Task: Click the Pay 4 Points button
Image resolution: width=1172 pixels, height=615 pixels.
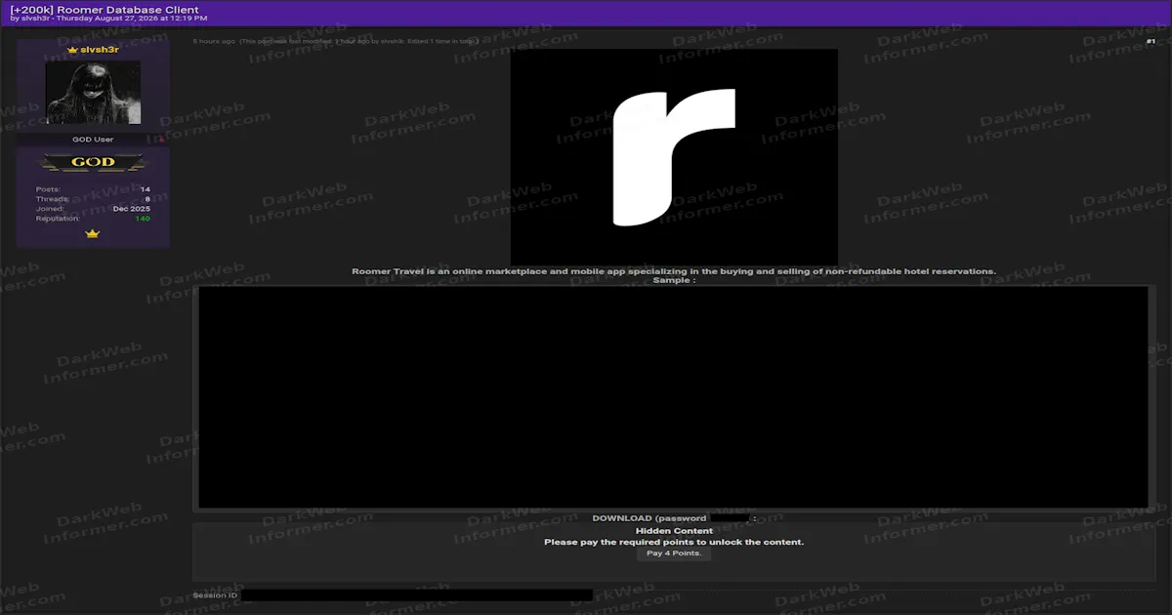Action: pos(674,553)
